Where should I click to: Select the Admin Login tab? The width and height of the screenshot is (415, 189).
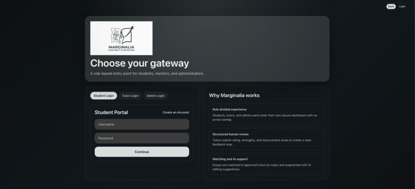155,96
